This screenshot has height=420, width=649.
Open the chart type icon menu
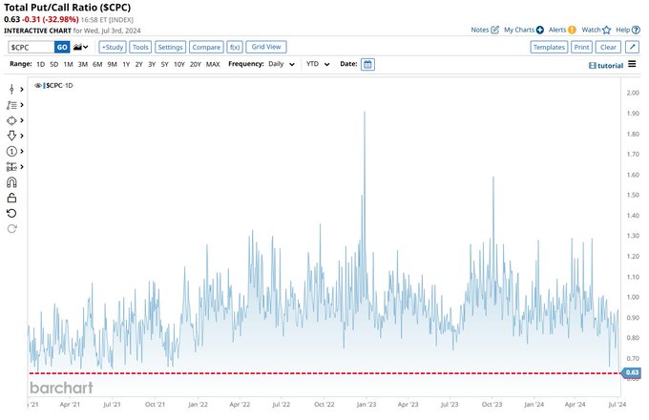point(81,47)
